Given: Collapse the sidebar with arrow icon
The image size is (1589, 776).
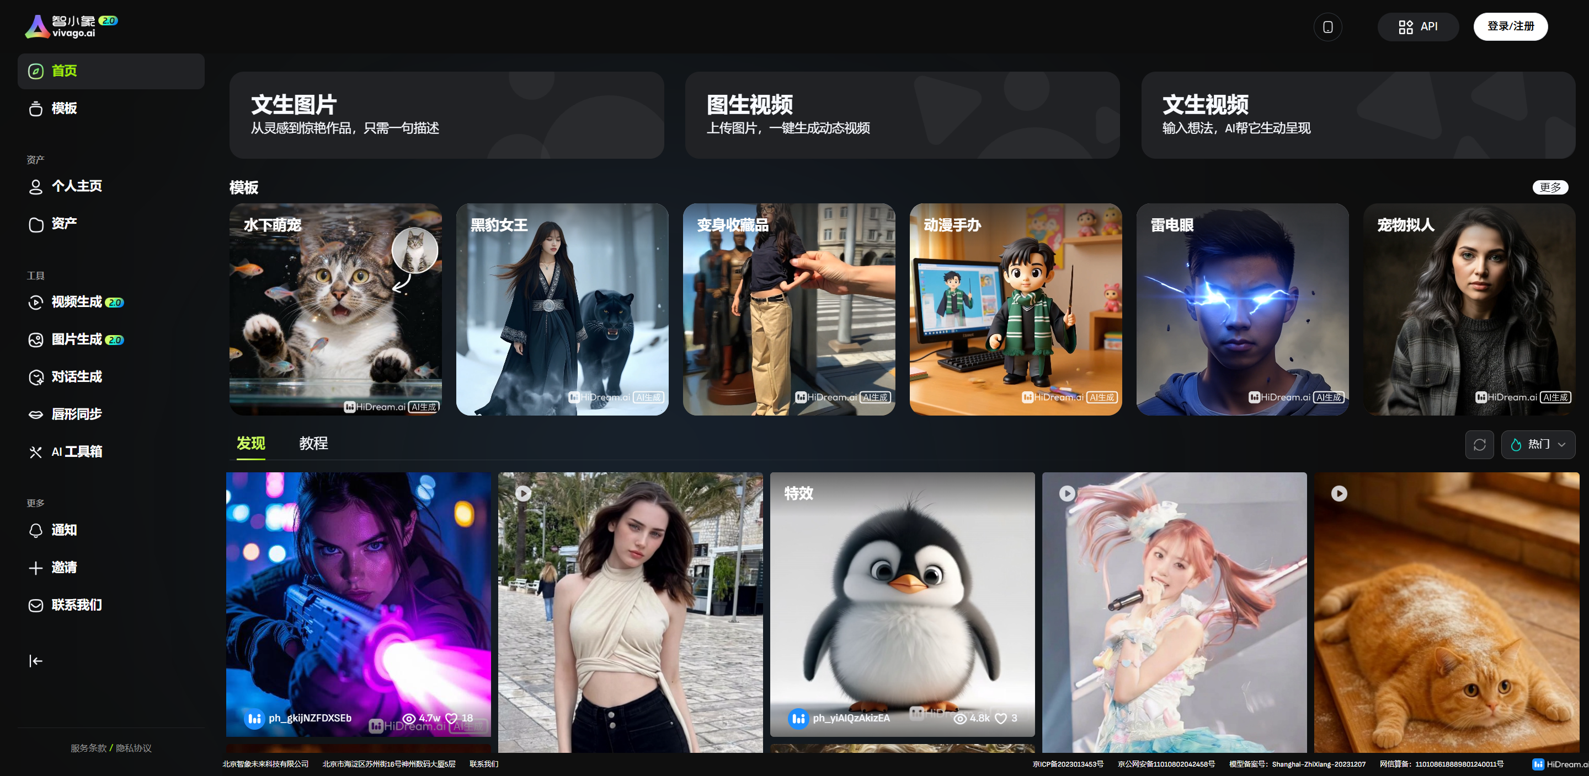Looking at the screenshot, I should click(36, 661).
